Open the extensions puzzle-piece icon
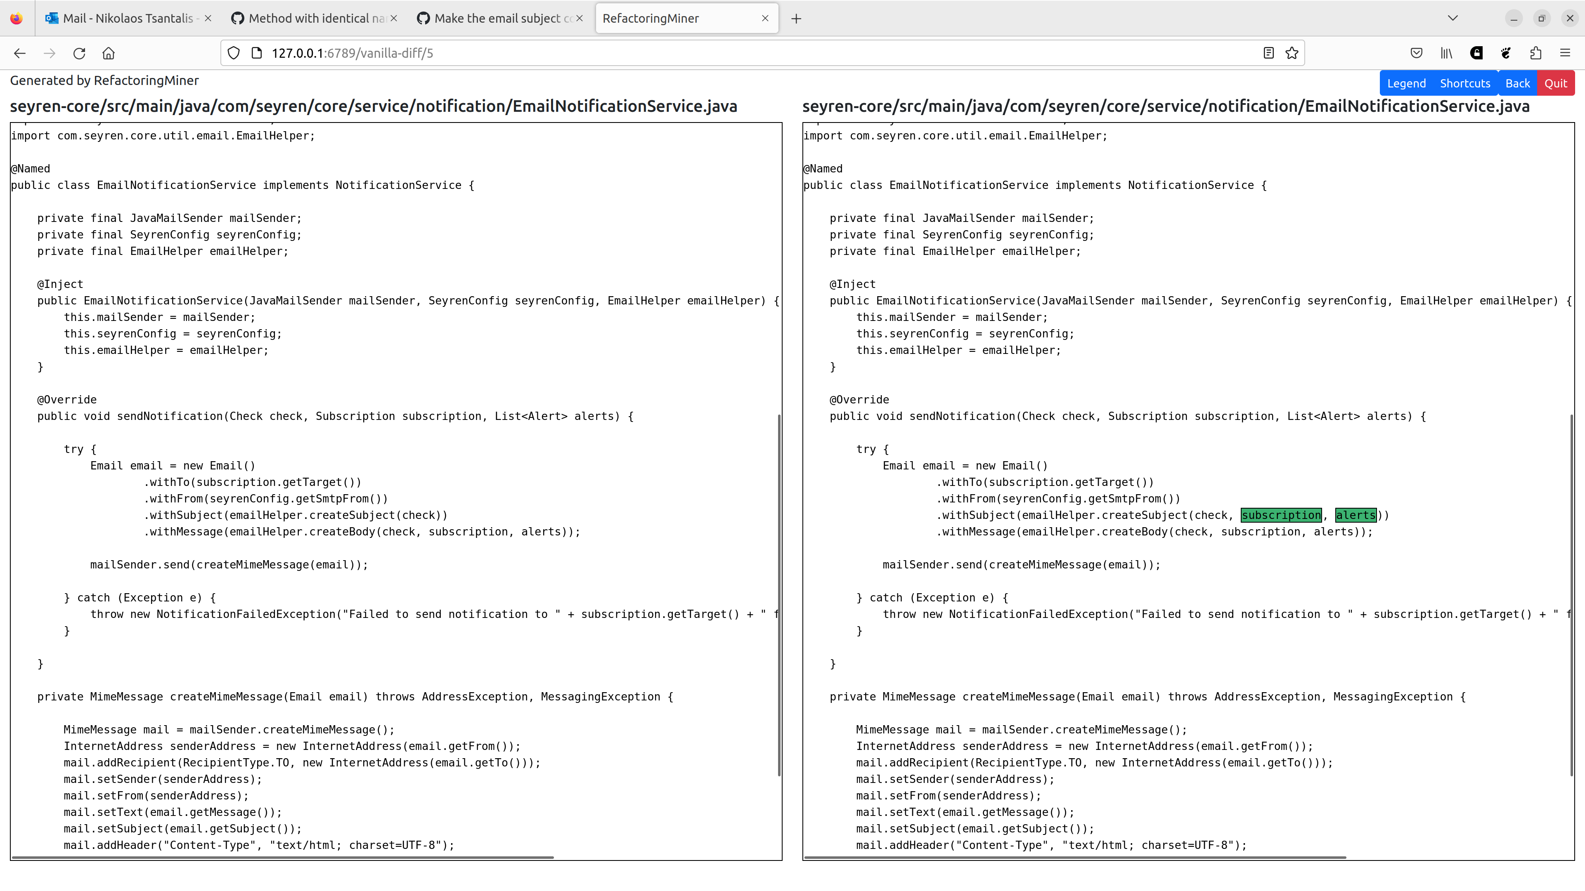 1535,53
